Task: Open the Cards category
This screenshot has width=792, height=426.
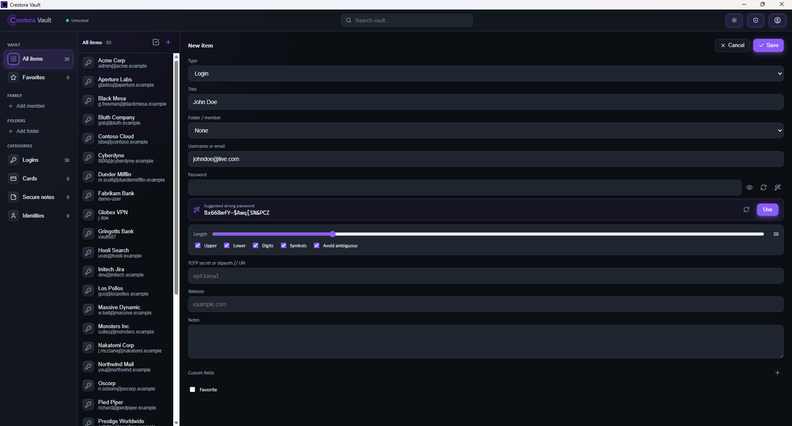Action: coord(39,179)
